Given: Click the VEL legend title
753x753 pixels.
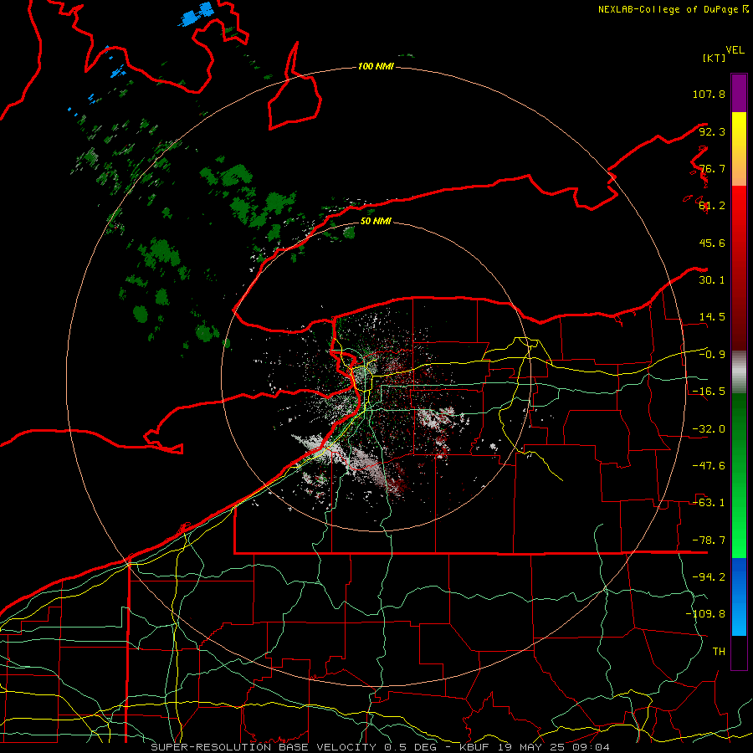Looking at the screenshot, I should (x=735, y=50).
